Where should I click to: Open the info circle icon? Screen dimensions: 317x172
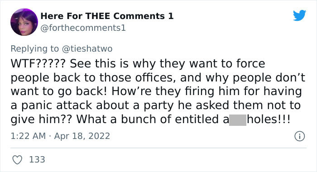[299, 136]
